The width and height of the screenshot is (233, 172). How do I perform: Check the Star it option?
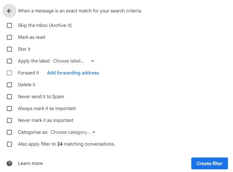coord(9,49)
